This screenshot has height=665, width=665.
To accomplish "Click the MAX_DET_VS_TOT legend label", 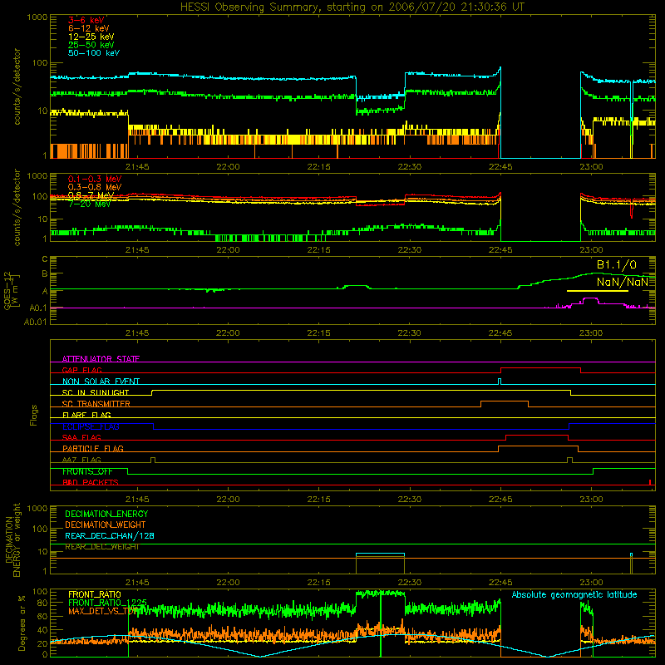I will [x=103, y=611].
